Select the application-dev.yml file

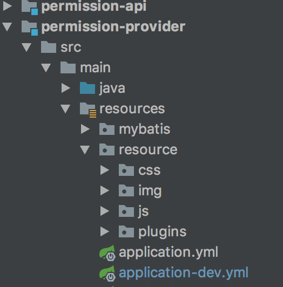click(184, 273)
